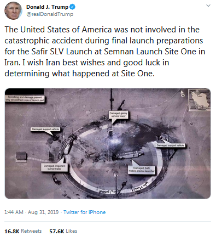Click the Iran map inset in image

(199, 100)
